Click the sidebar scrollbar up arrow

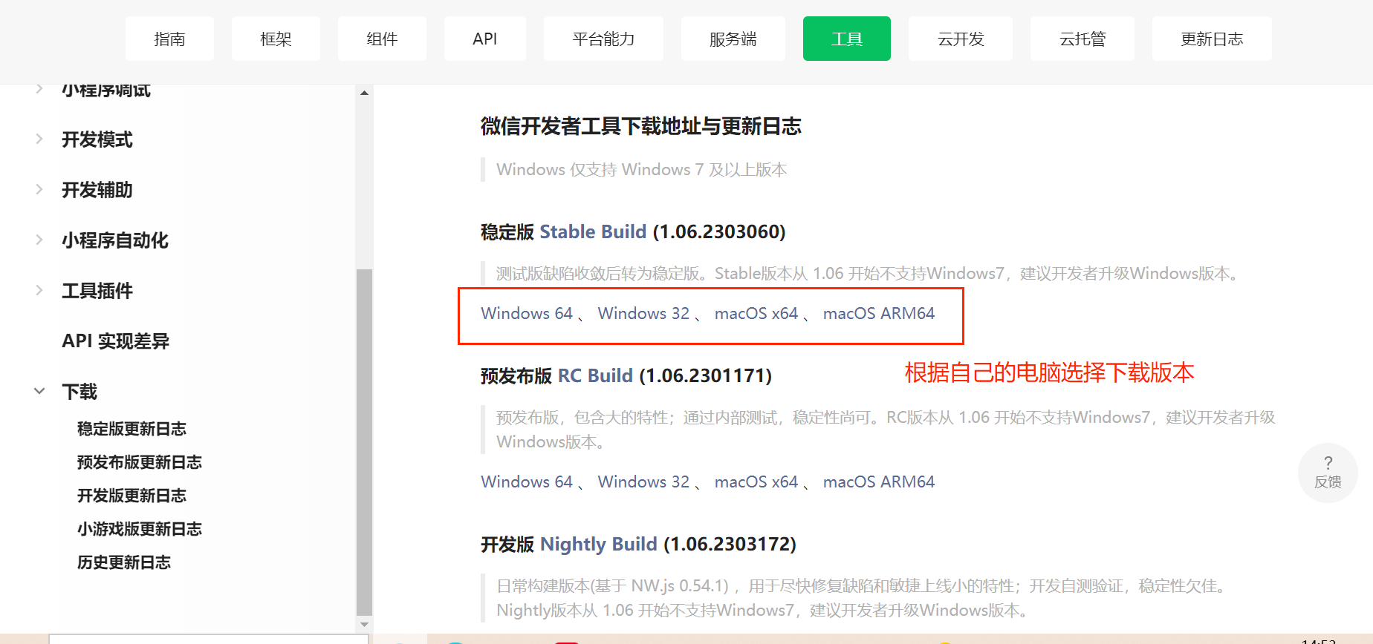coord(364,93)
